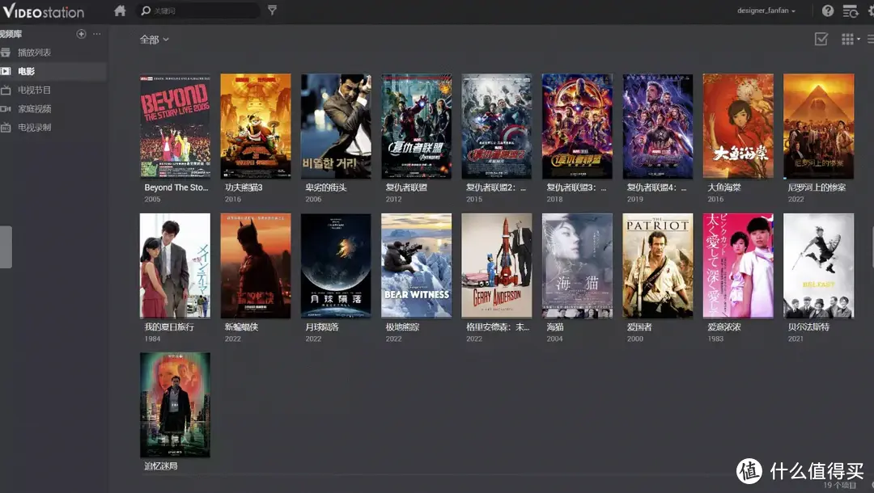This screenshot has width=874, height=493.
Task: Open 家庭视频 library
Action: (x=34, y=108)
